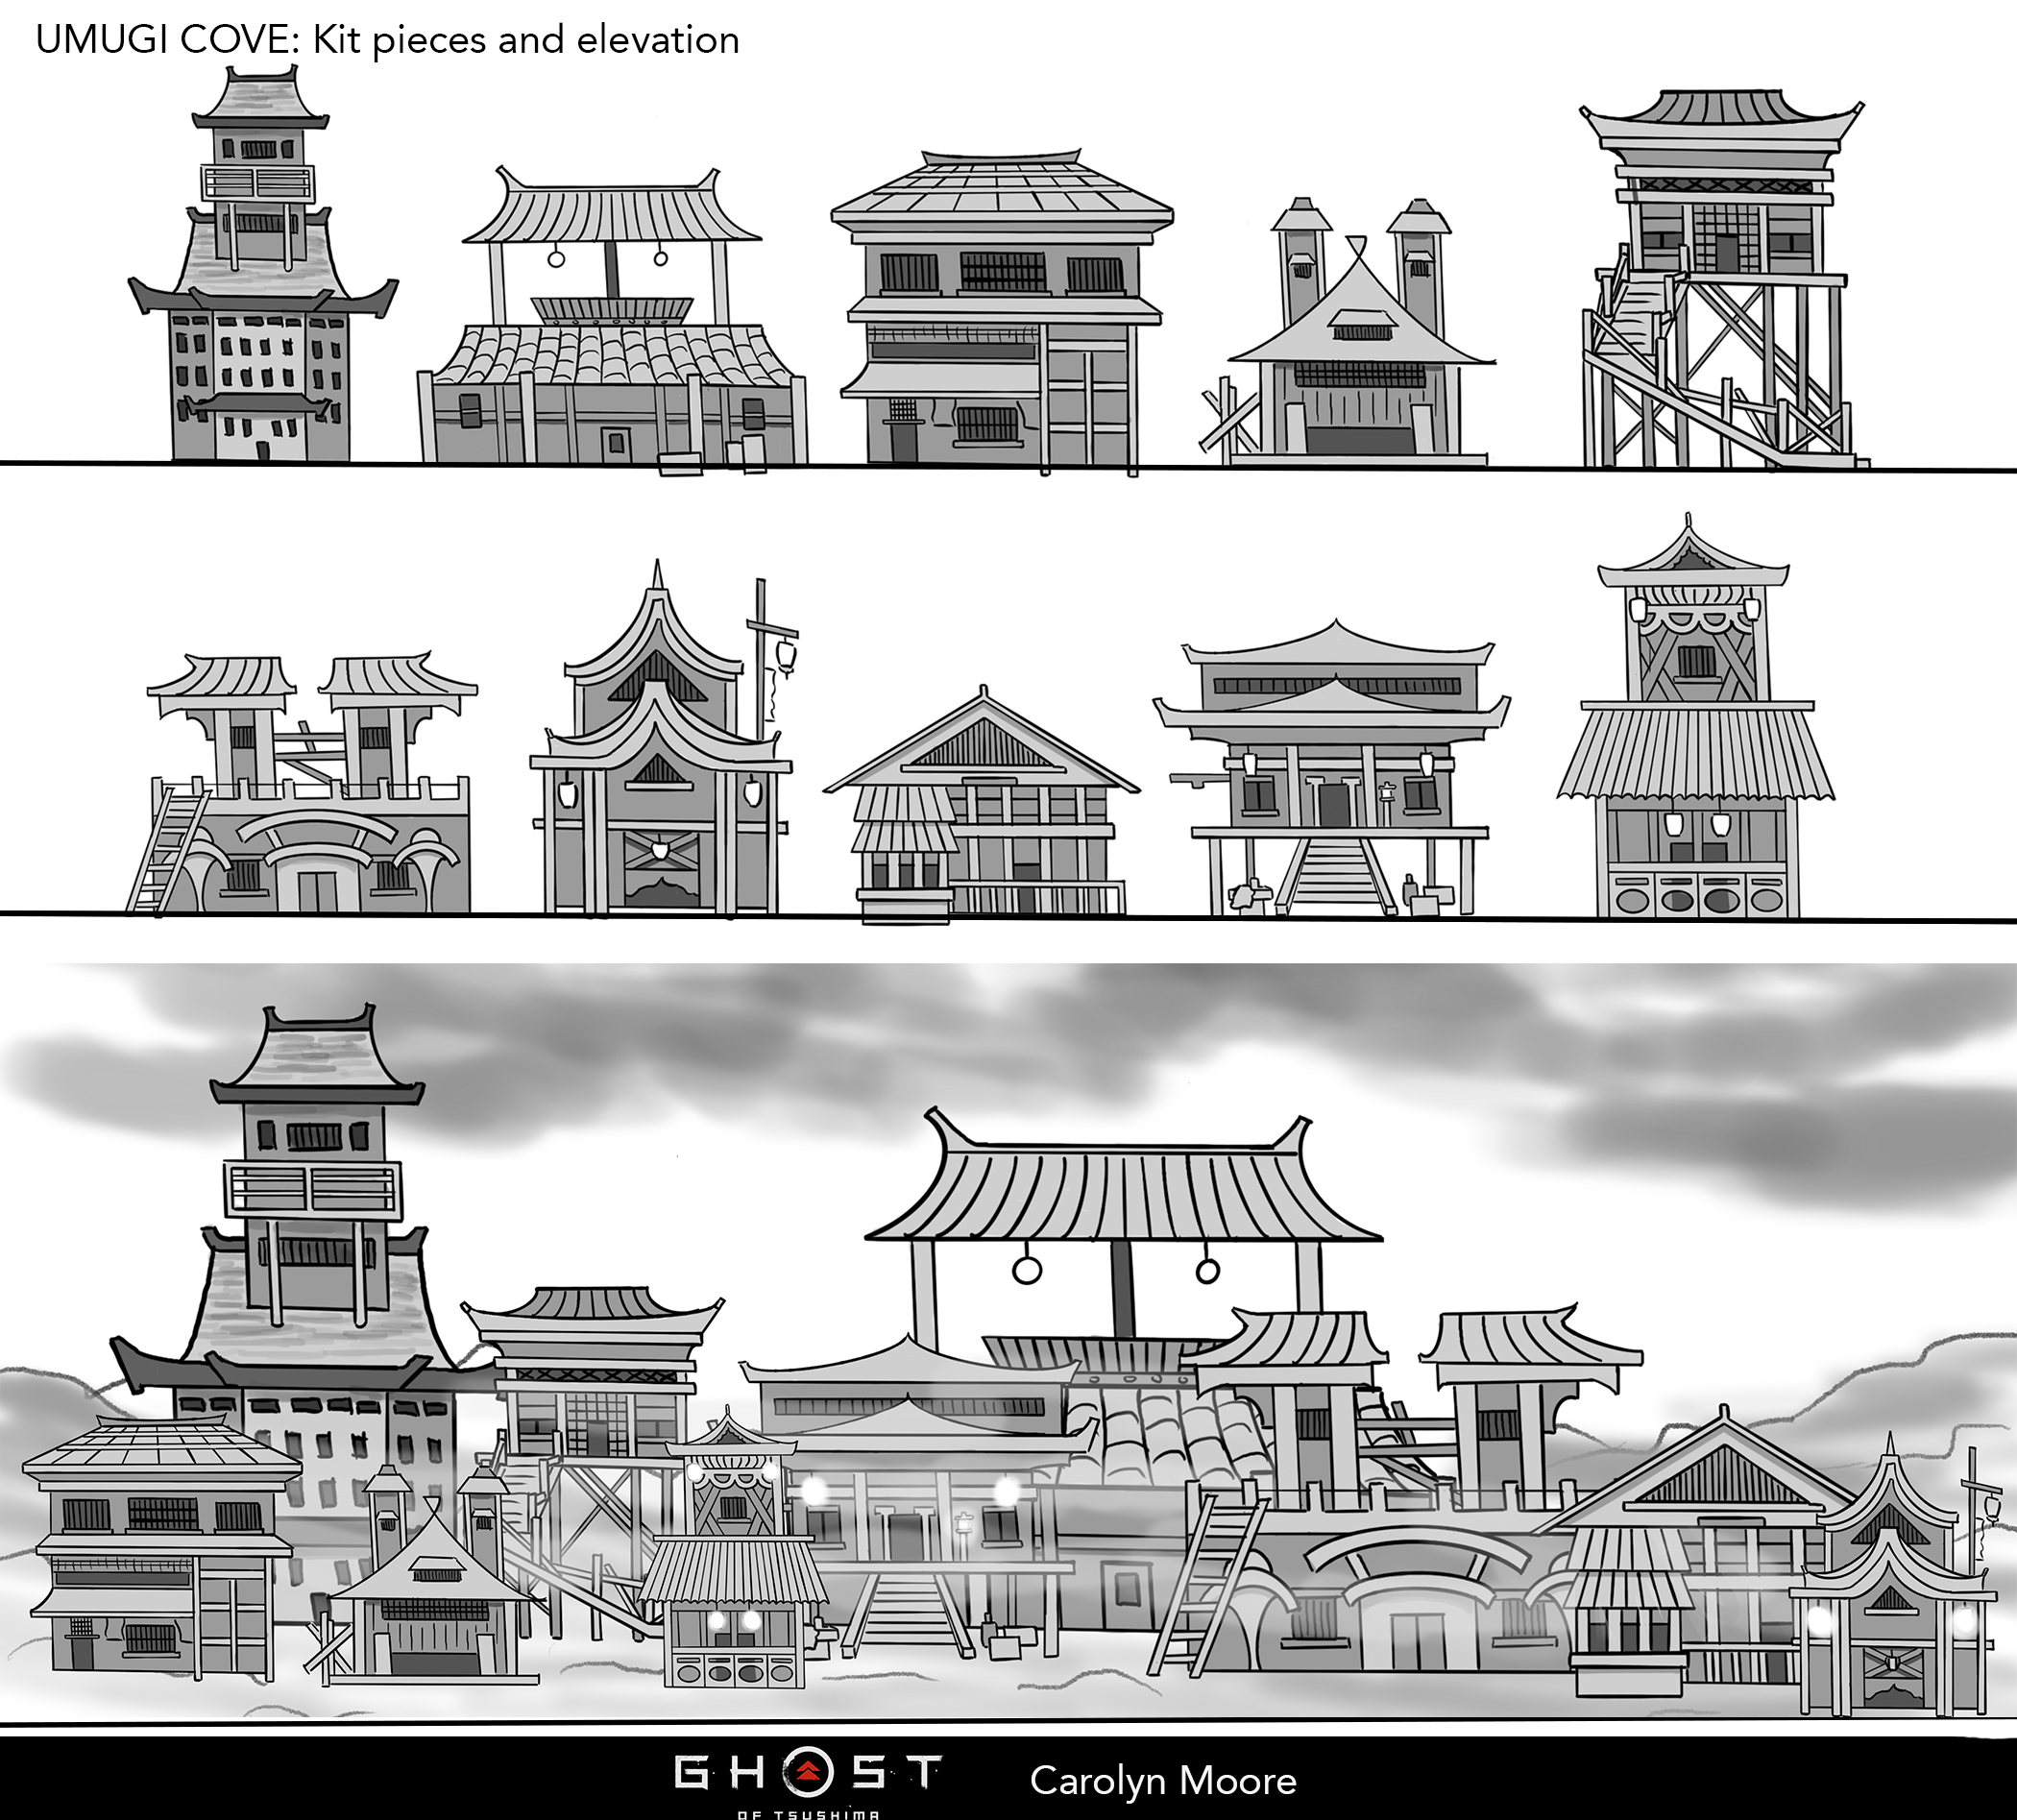Click the "Carolyn Moore" artist credit
This screenshot has width=2017, height=1820.
(1163, 1780)
